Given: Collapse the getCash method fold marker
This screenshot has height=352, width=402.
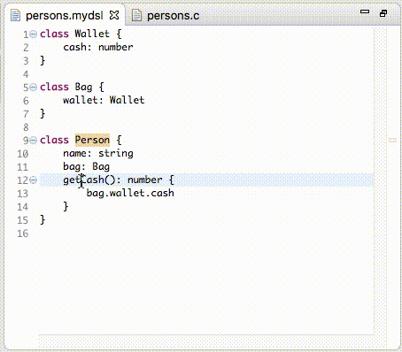Looking at the screenshot, I should click(x=34, y=180).
